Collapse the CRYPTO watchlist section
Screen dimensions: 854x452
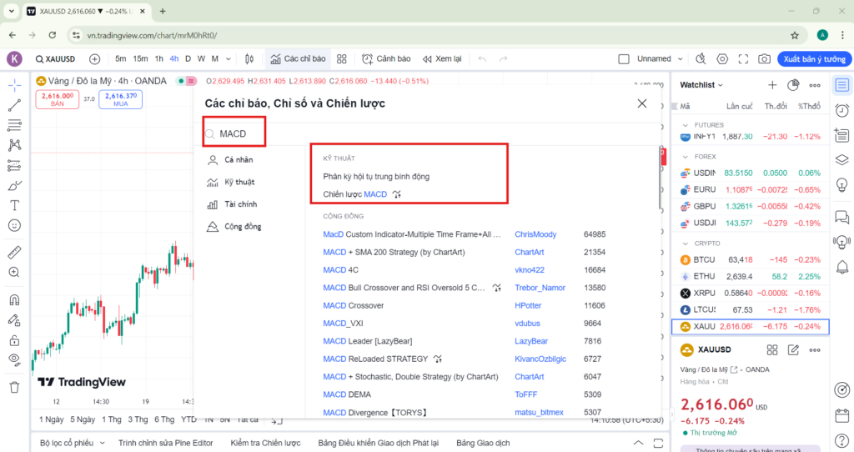(686, 243)
